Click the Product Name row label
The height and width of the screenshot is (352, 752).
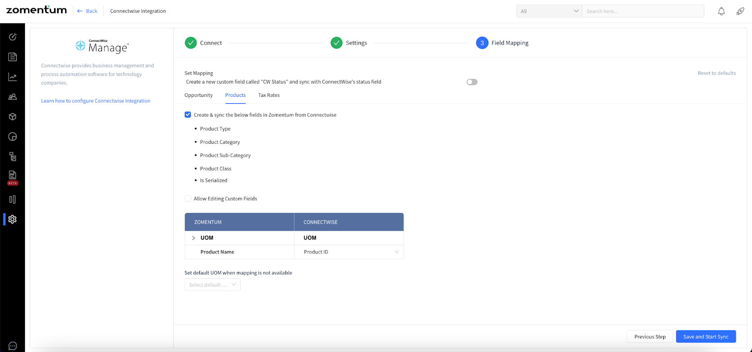[x=217, y=252]
